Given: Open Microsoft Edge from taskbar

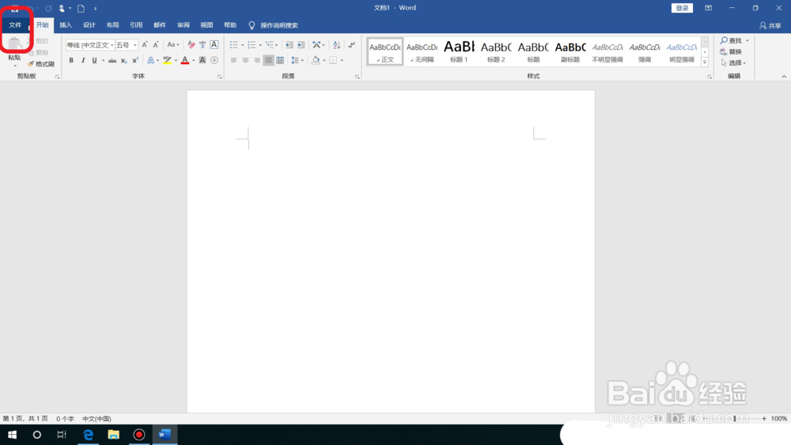Looking at the screenshot, I should 89,435.
